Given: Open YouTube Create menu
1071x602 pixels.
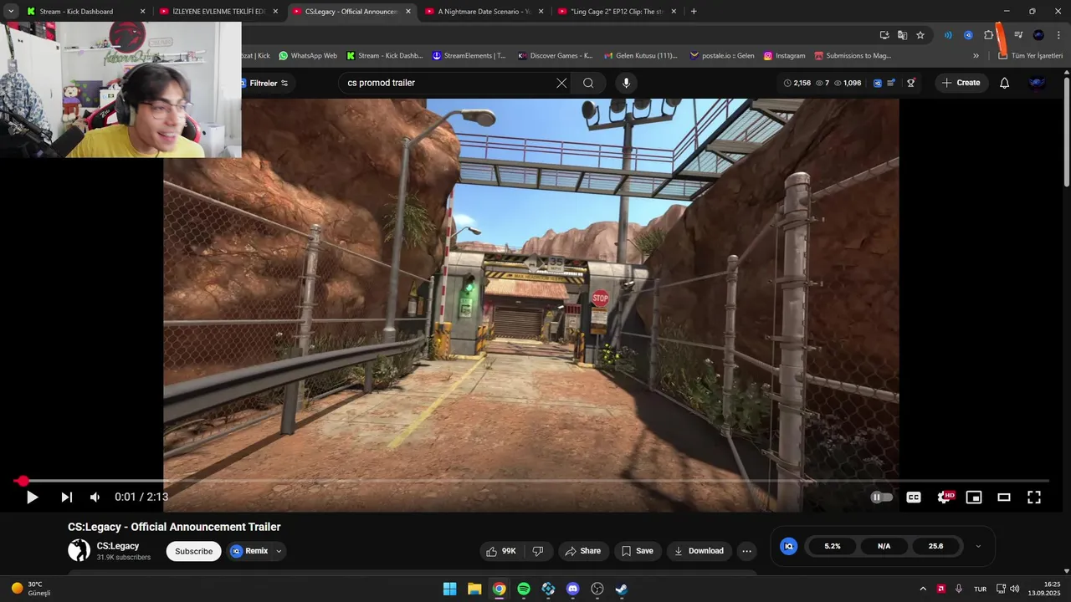Looking at the screenshot, I should [961, 83].
